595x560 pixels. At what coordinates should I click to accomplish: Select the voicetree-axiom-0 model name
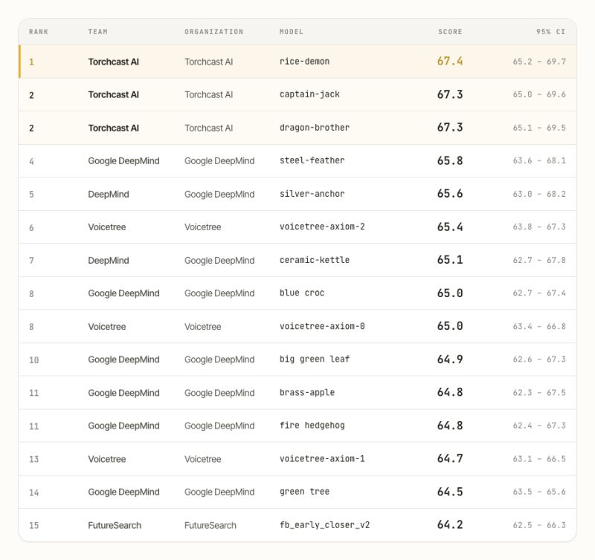(322, 326)
